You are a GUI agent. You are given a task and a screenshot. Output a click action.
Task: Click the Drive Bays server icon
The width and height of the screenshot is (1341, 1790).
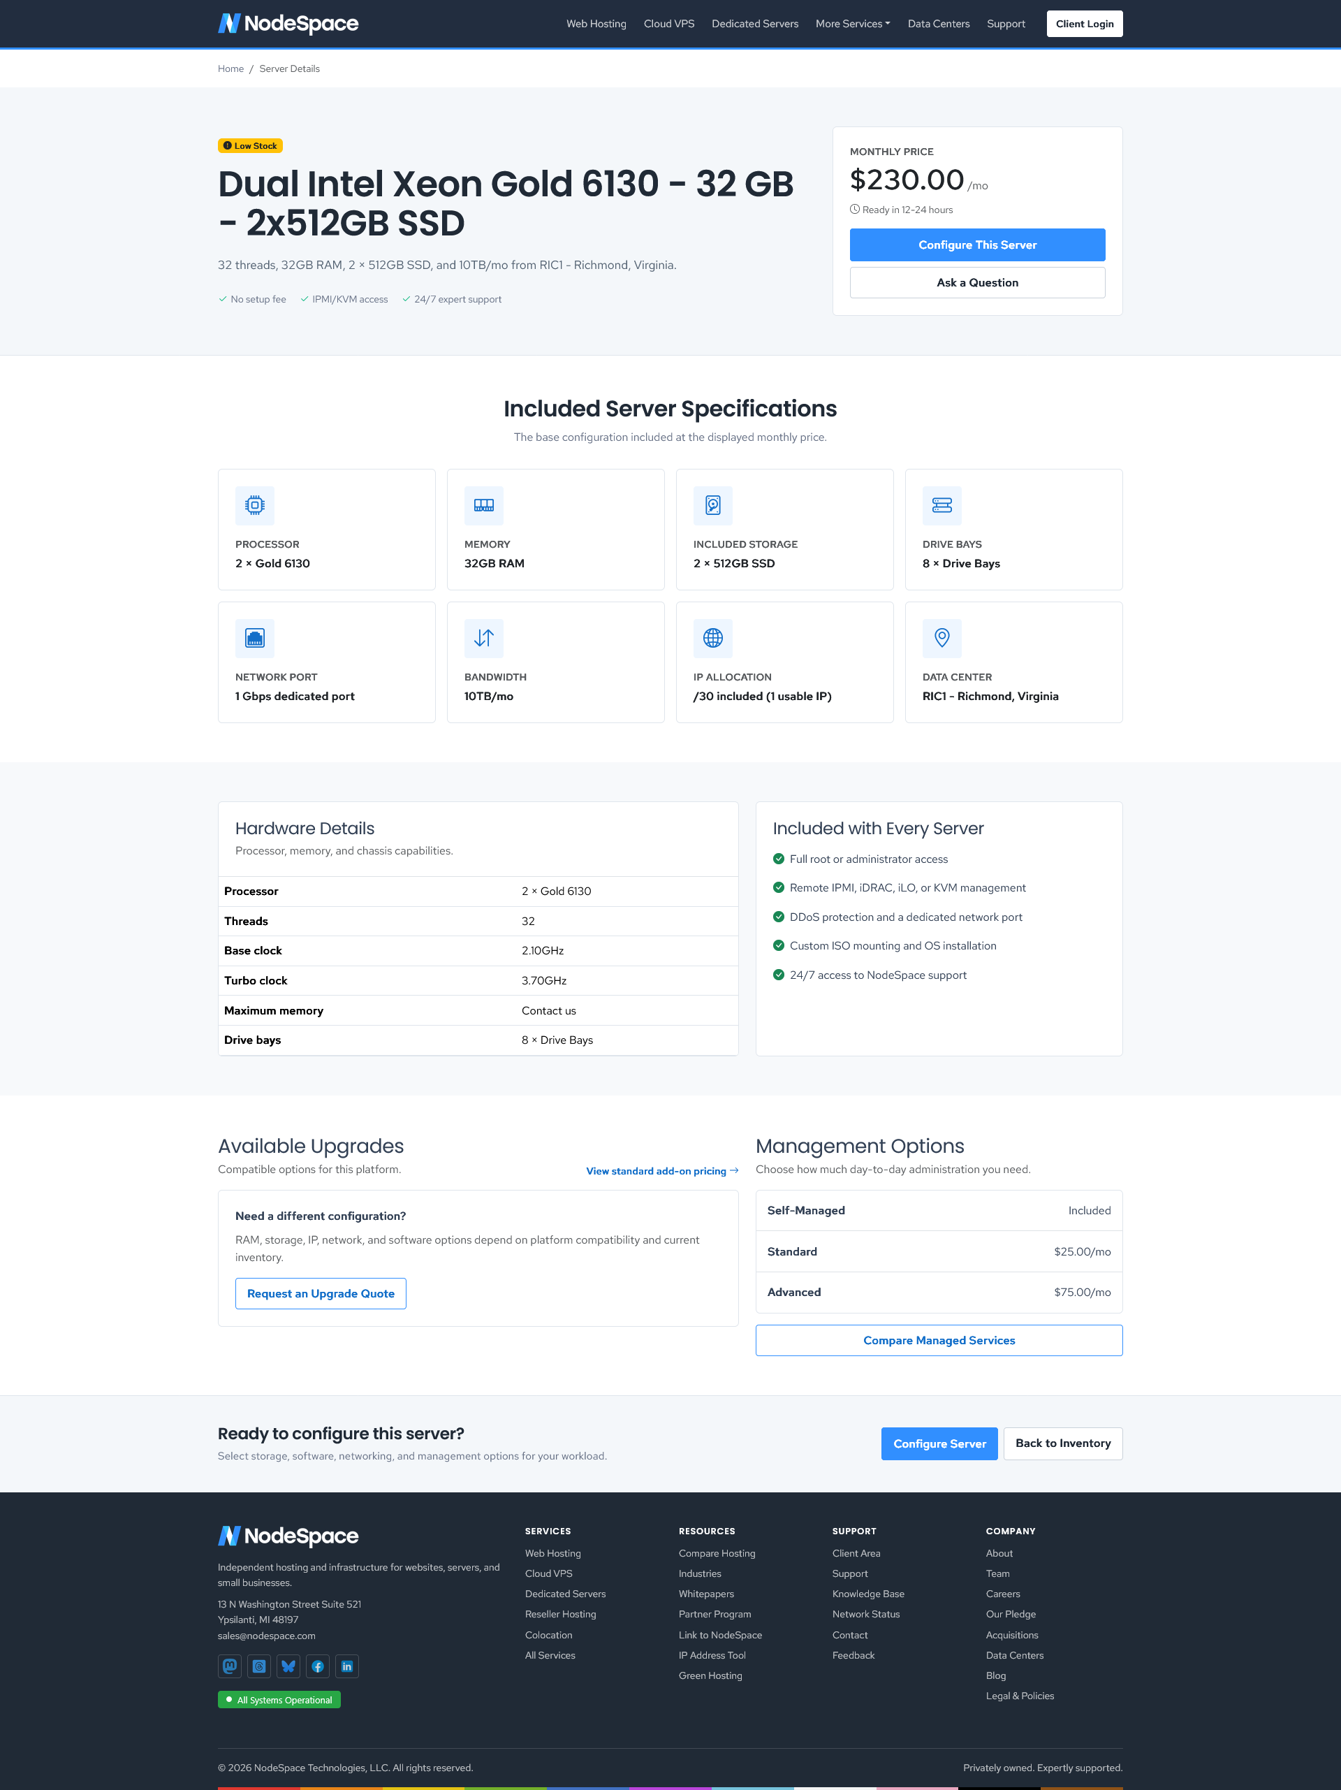pyautogui.click(x=941, y=505)
